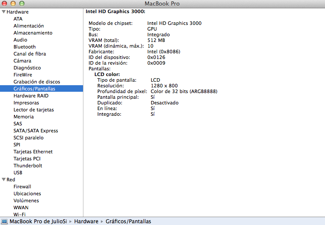
Task: Show the Cámara information
Action: tap(22, 61)
